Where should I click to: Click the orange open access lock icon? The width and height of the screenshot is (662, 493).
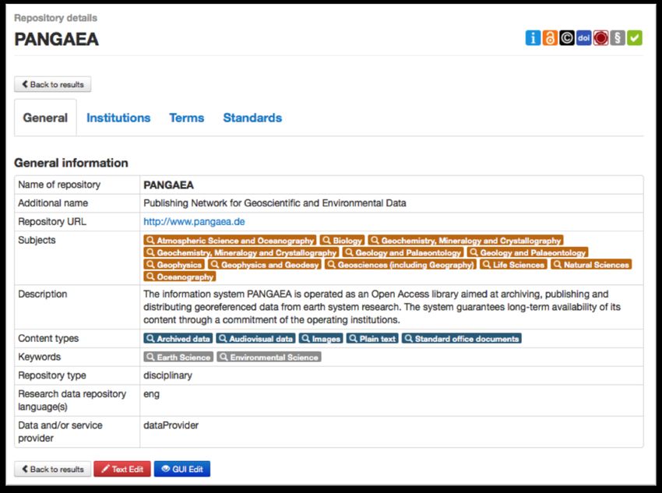point(550,38)
